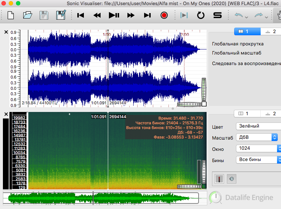
Task: Click the Fast Forward double-arrow button
Action: (x=131, y=15)
